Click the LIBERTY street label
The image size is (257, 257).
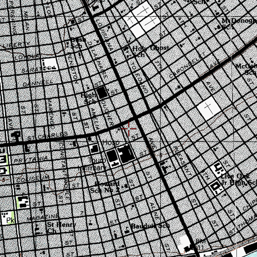click(x=16, y=45)
